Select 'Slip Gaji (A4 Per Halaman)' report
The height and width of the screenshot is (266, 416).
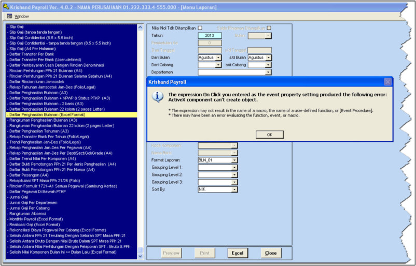tap(72, 49)
